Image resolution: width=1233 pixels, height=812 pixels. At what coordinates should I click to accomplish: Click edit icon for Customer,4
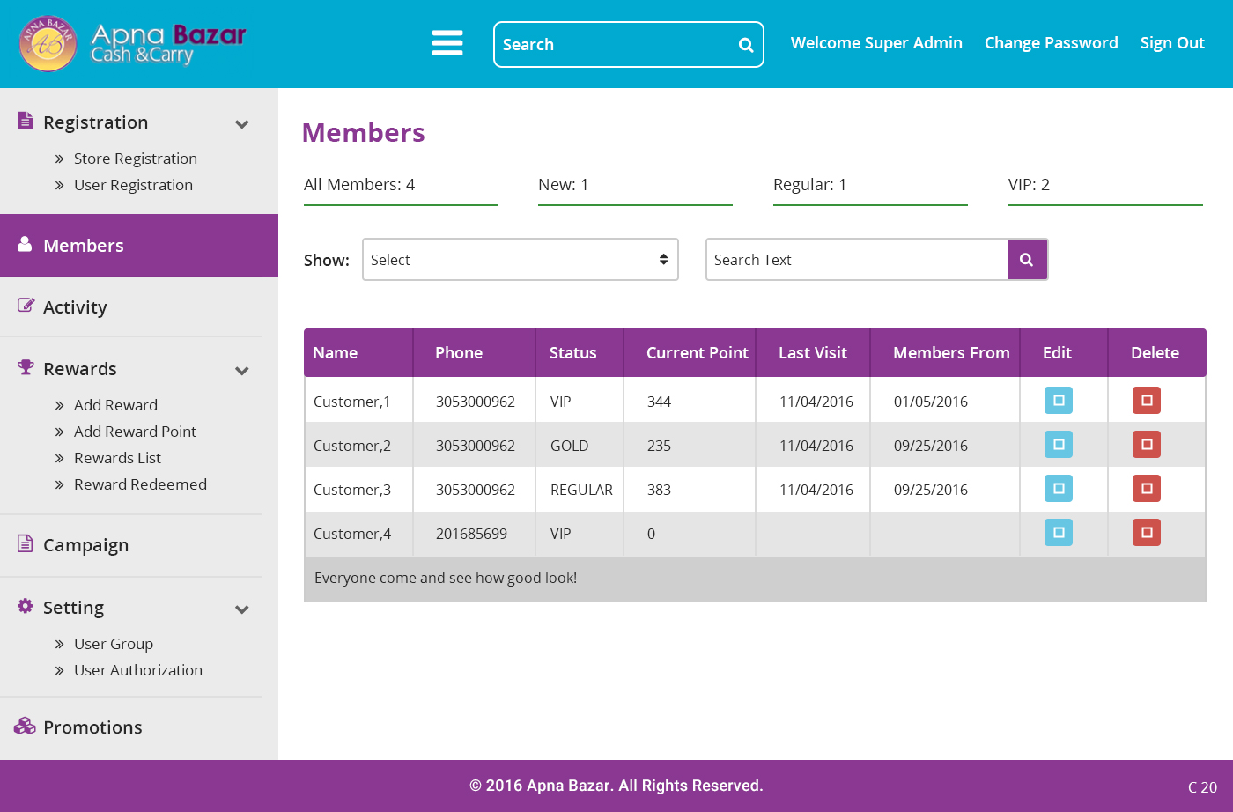pyautogui.click(x=1059, y=533)
